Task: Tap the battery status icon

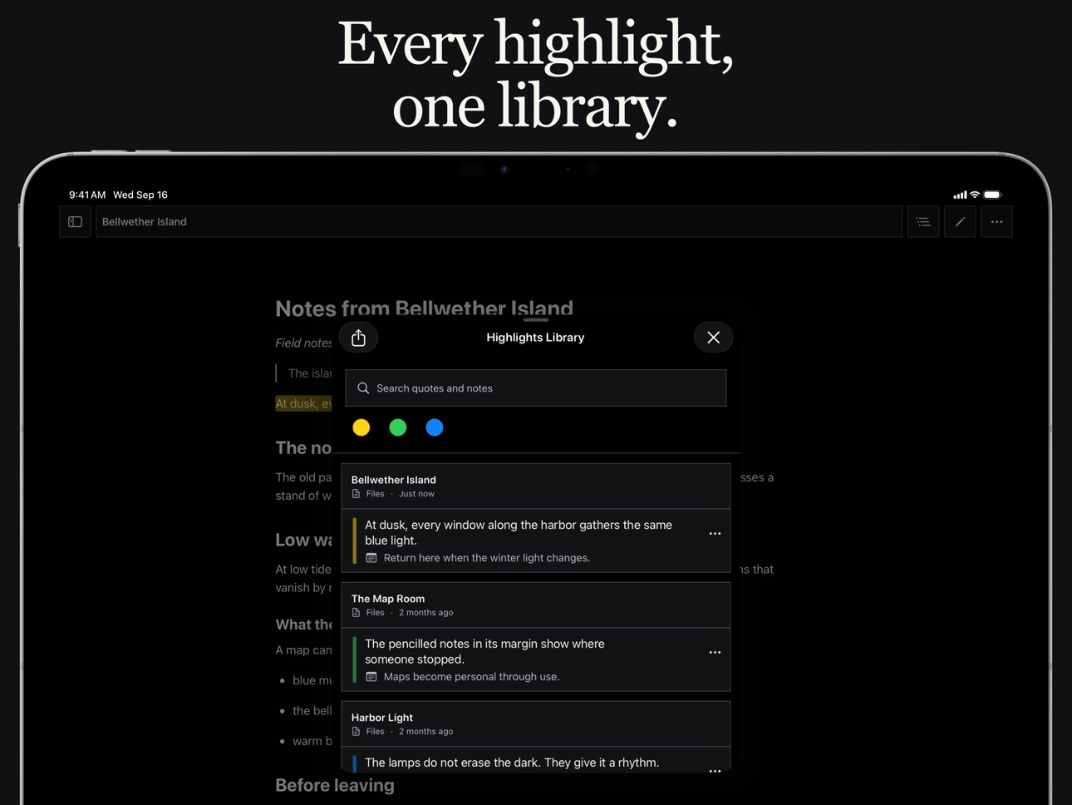Action: (993, 195)
